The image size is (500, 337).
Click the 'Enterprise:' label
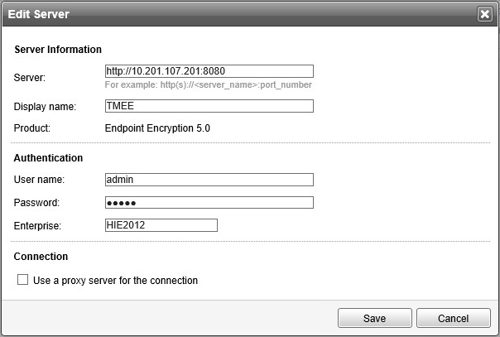[x=38, y=225]
